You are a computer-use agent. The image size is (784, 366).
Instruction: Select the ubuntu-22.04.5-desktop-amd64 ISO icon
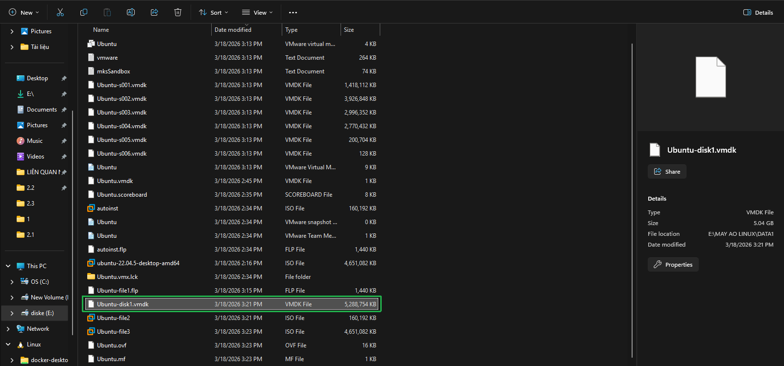91,263
